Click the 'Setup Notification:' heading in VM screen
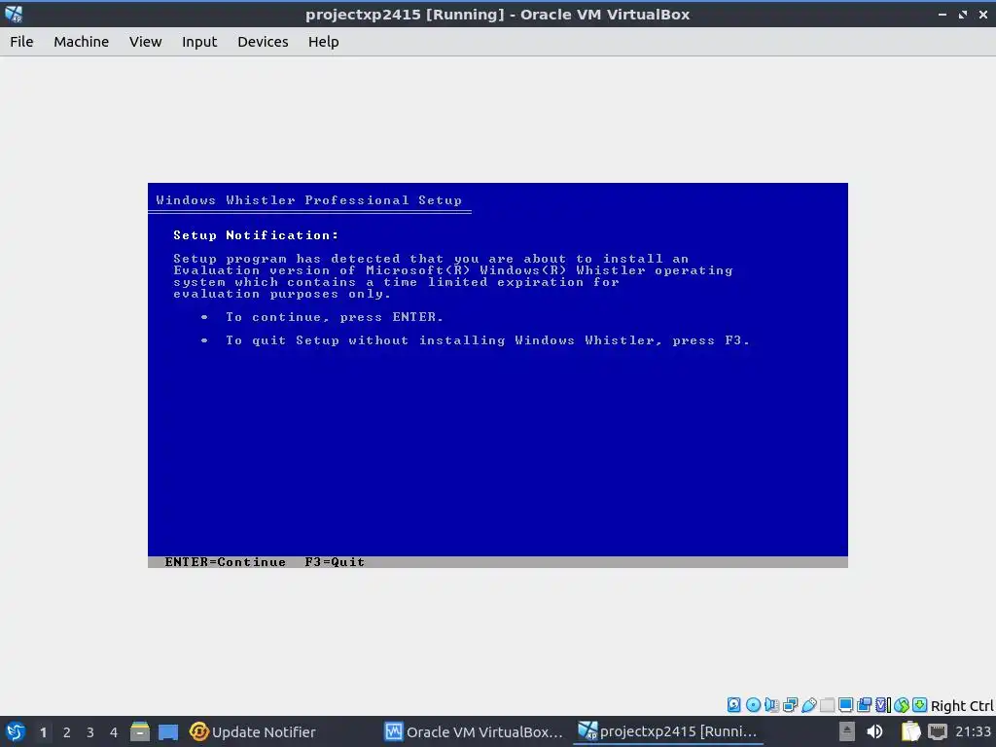 pyautogui.click(x=256, y=235)
